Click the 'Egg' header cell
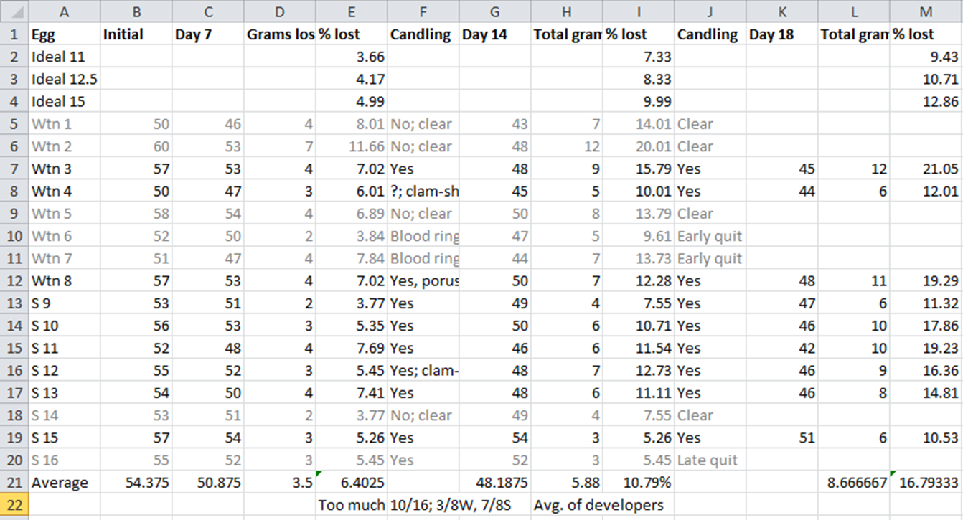Viewport: 963px width, 520px height. click(x=65, y=34)
